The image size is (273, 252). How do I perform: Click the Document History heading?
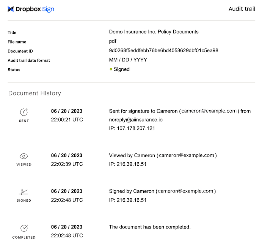[x=35, y=93]
